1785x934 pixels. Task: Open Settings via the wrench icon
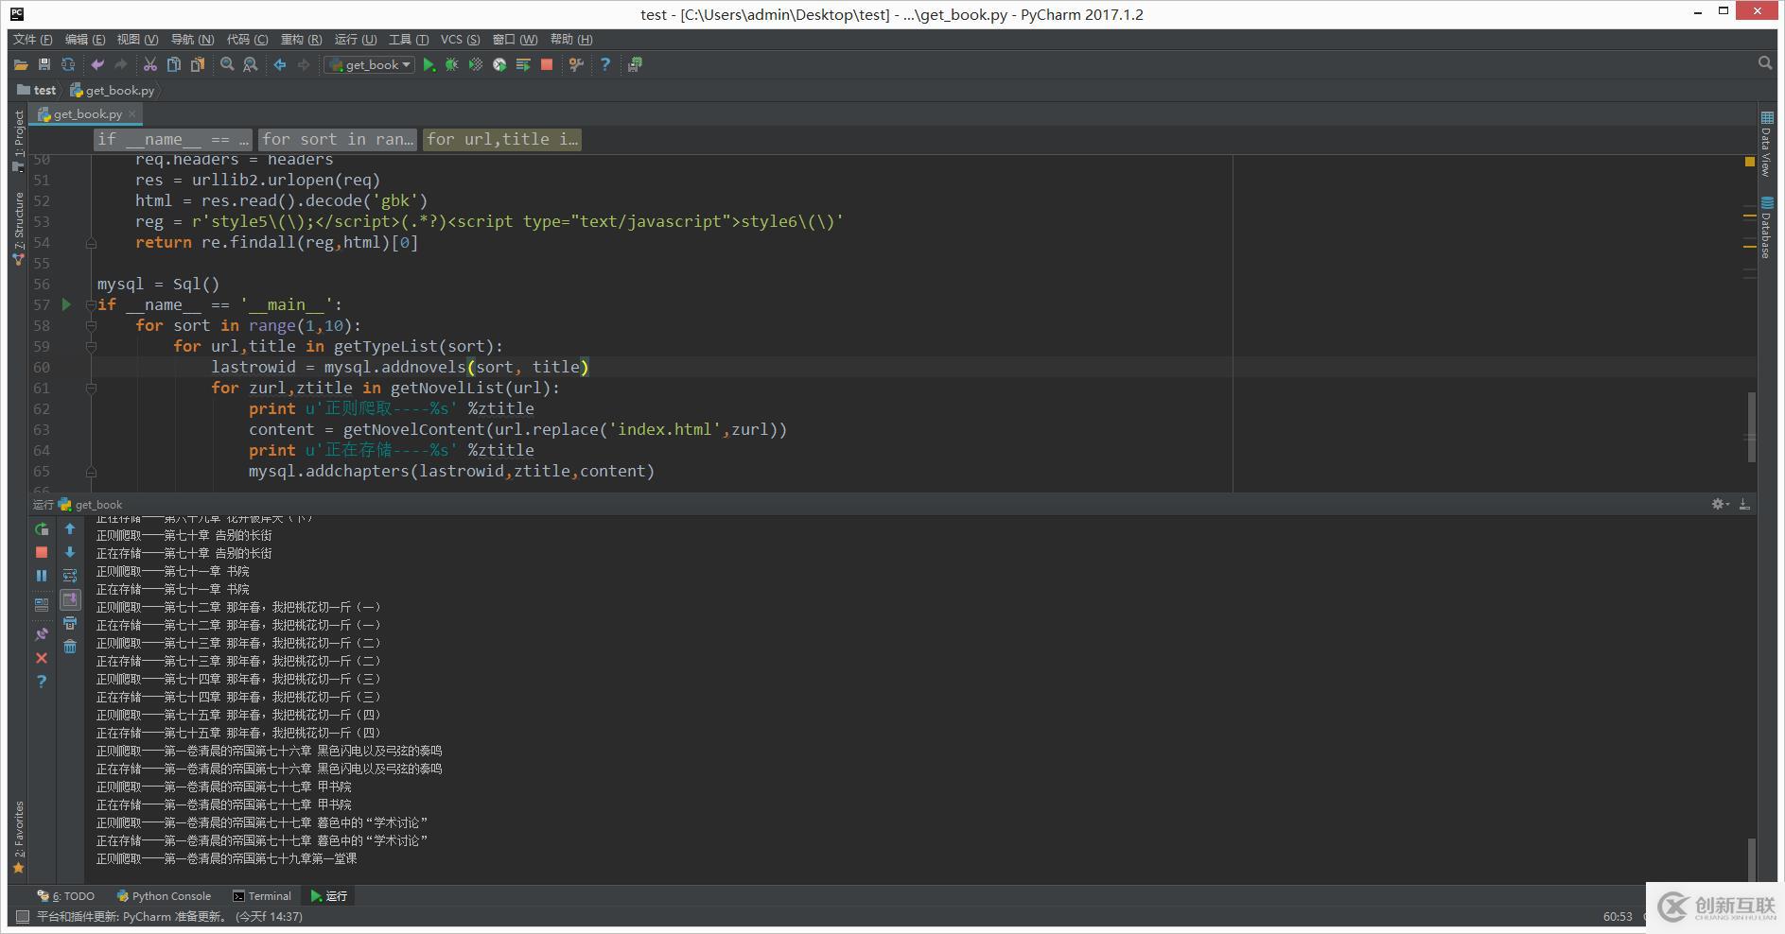point(576,64)
